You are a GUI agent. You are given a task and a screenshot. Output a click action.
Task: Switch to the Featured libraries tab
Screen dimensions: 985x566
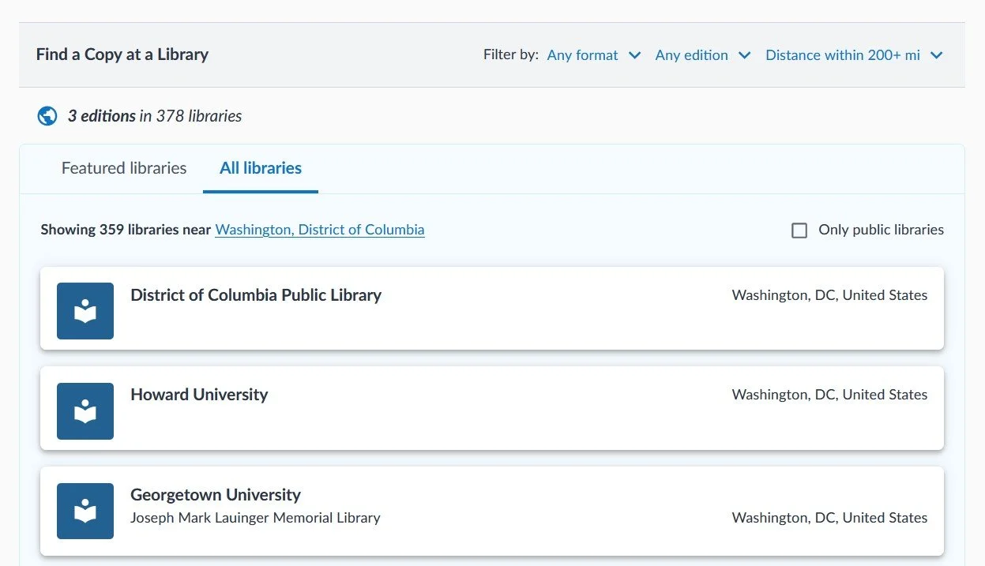[x=124, y=168]
